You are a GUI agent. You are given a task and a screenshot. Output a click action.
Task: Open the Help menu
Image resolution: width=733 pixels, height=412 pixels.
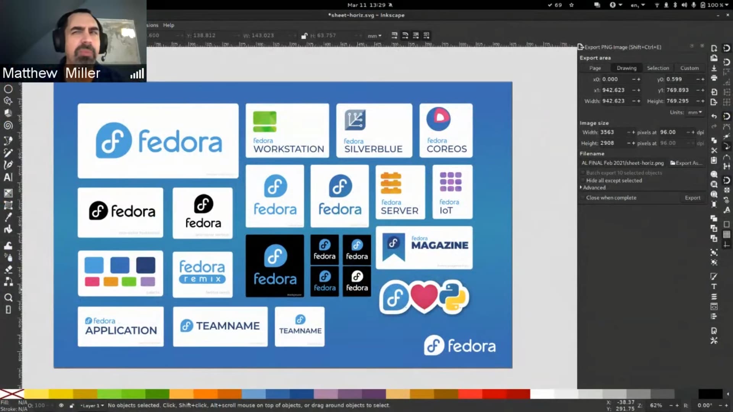tap(168, 25)
